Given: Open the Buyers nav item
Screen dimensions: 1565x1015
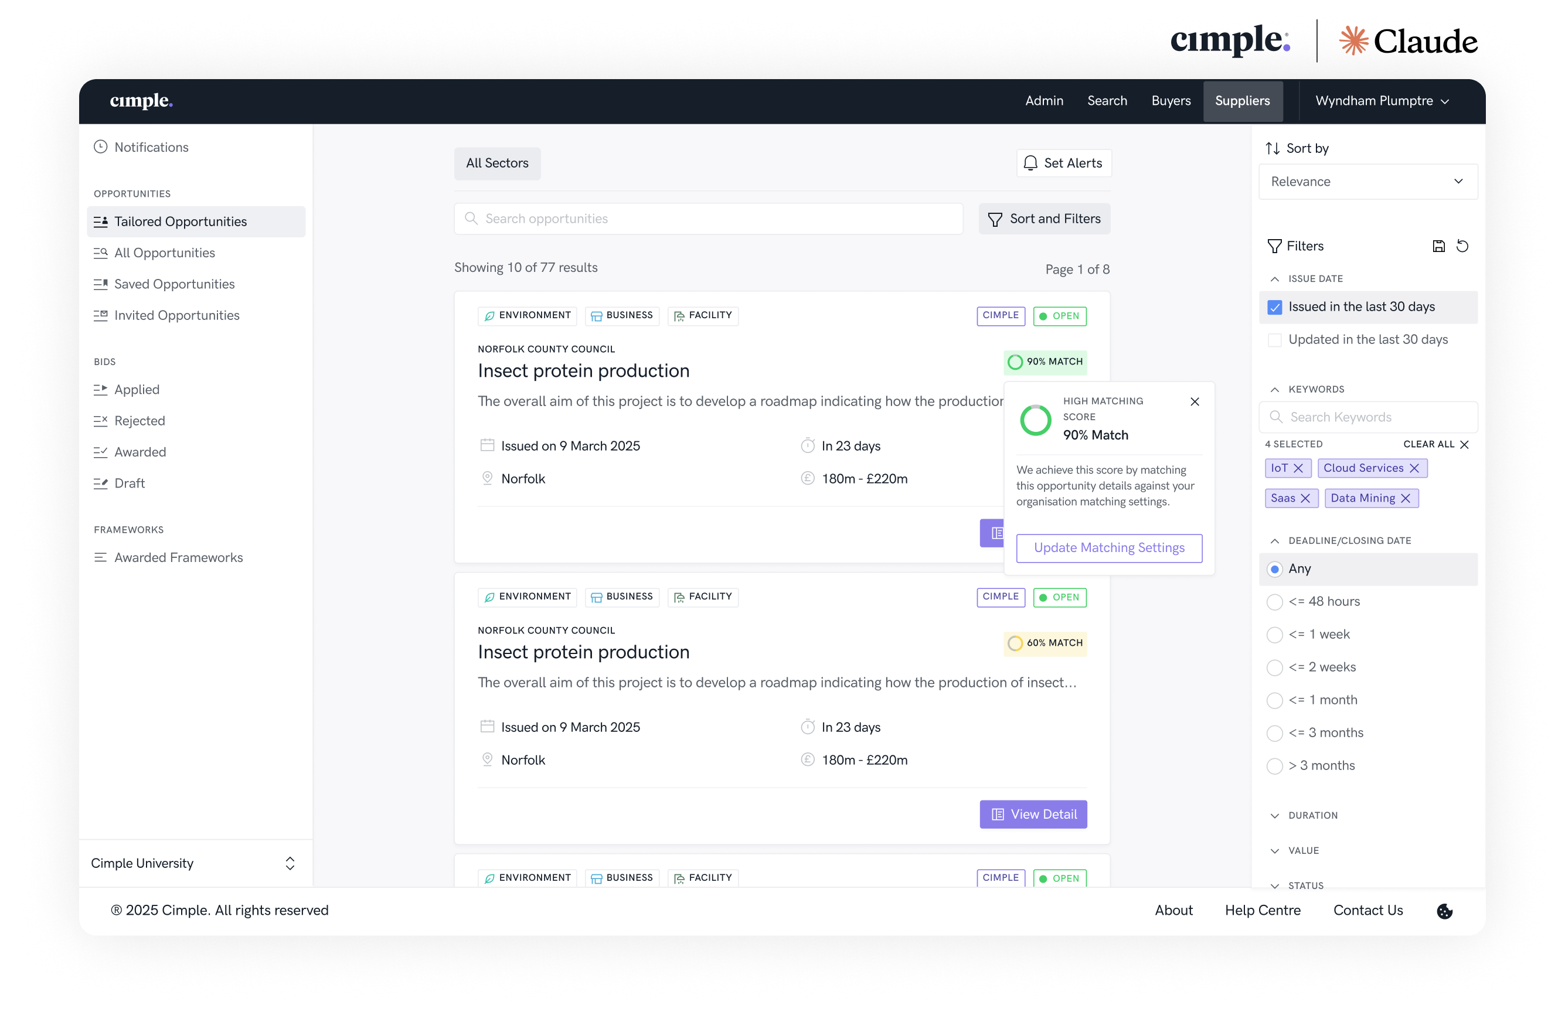Looking at the screenshot, I should coord(1171,101).
